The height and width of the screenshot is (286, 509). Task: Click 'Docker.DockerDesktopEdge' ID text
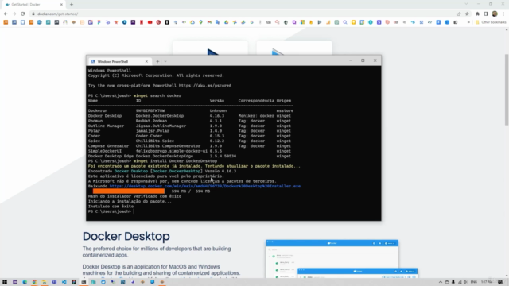click(x=165, y=156)
